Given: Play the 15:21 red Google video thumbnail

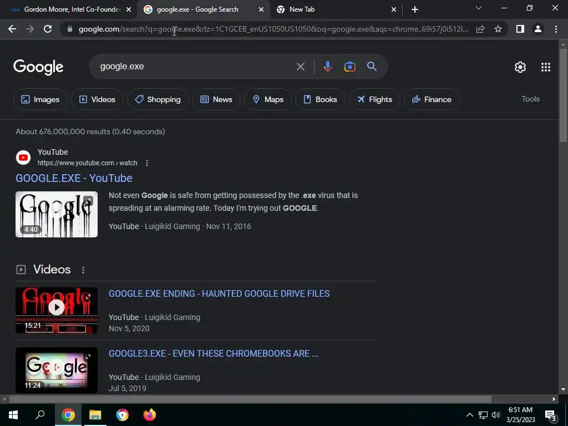Looking at the screenshot, I should (x=57, y=310).
